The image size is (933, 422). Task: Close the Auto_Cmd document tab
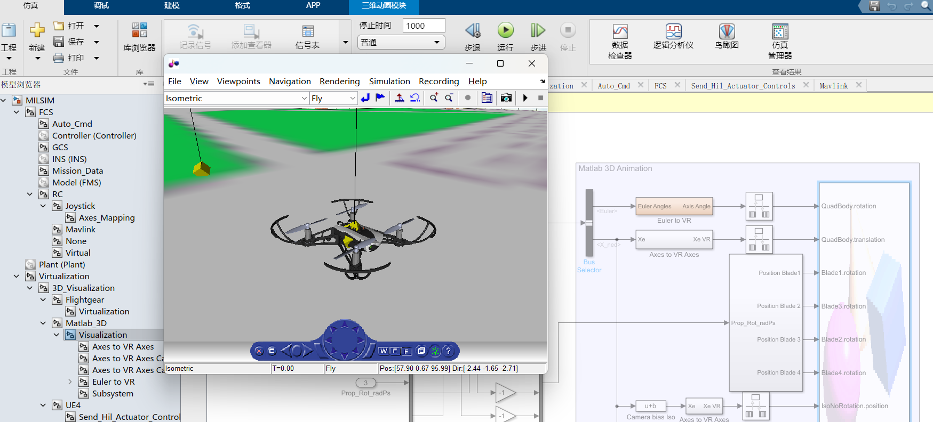pyautogui.click(x=641, y=85)
